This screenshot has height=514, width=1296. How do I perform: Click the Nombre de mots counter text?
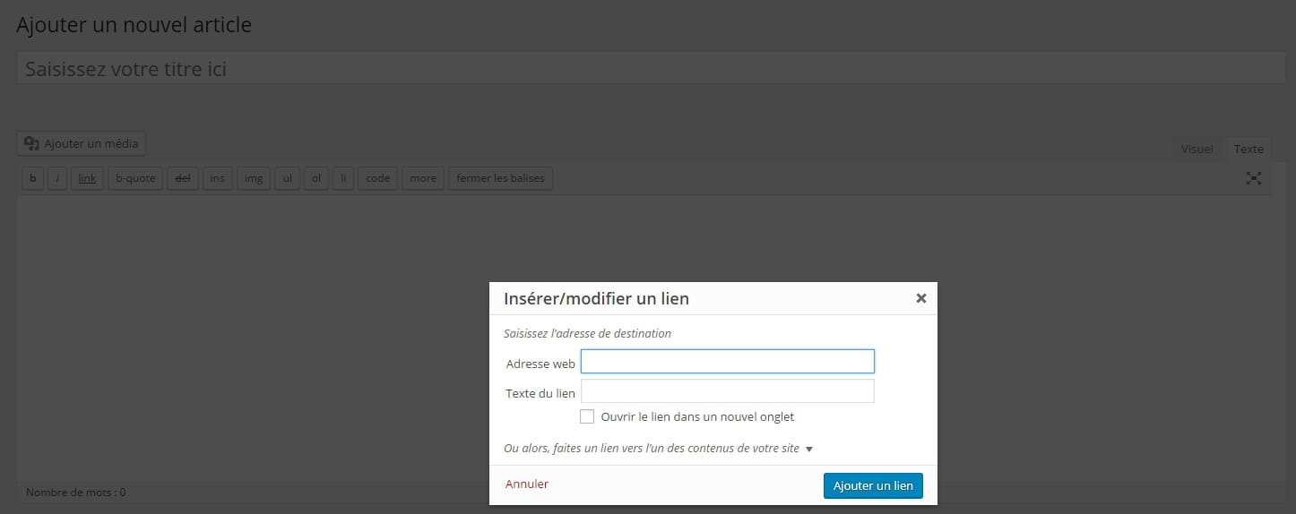[76, 493]
